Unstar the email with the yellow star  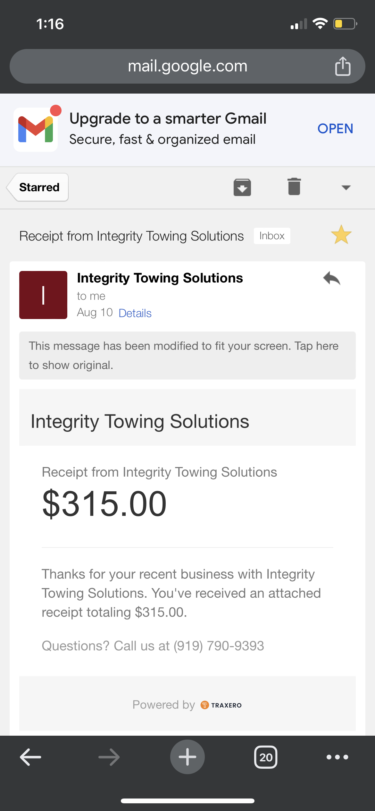point(341,235)
